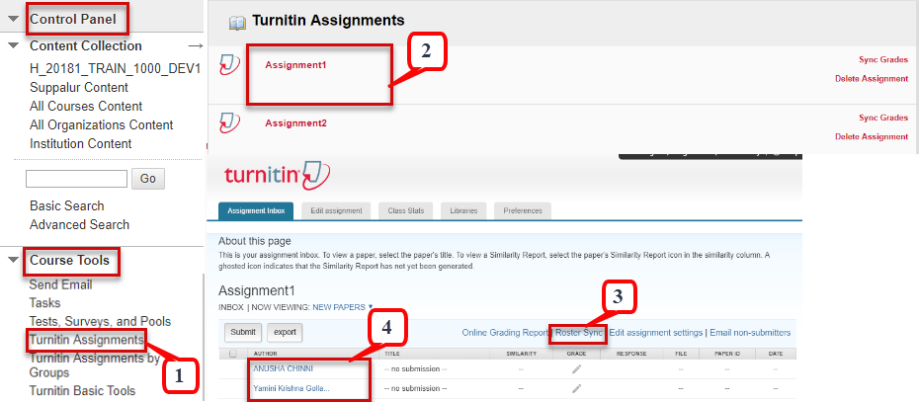Click the grade pencil for Yamini Krishna Golla
This screenshot has width=919, height=402.
[x=576, y=387]
